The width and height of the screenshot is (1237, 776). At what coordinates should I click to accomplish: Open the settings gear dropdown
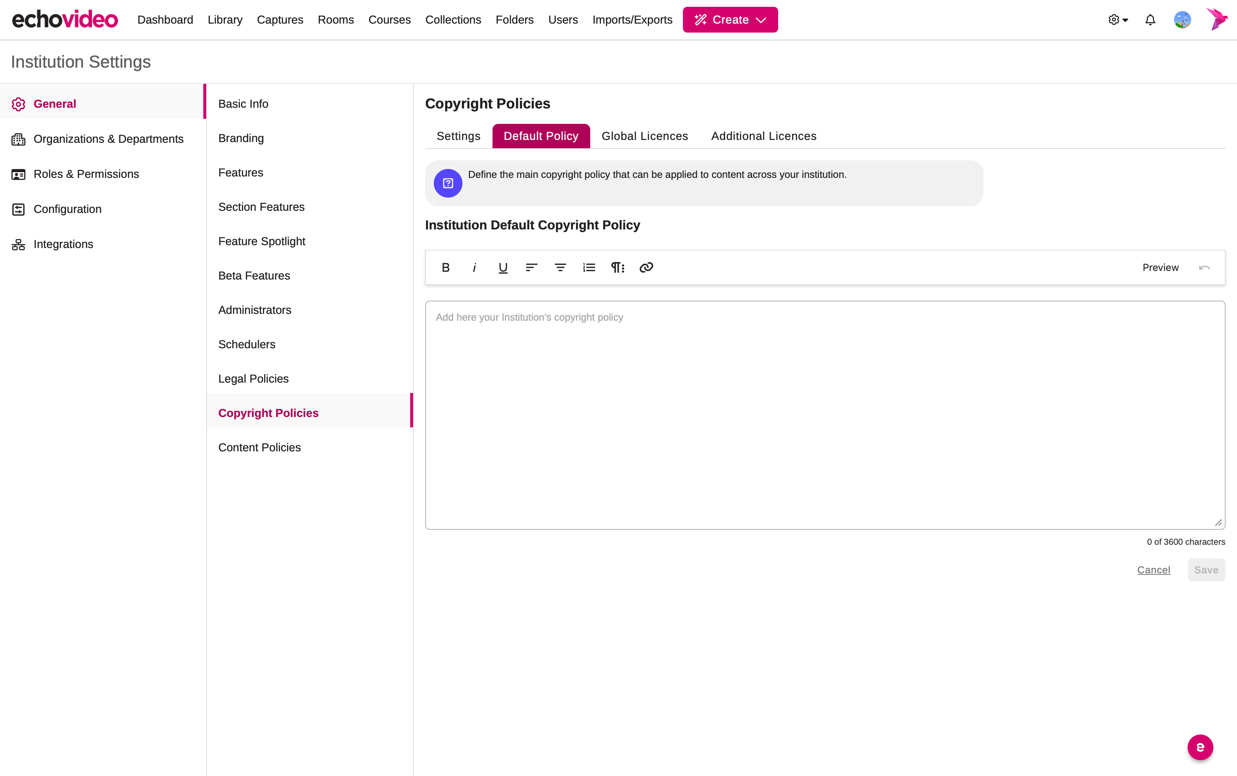(x=1118, y=19)
